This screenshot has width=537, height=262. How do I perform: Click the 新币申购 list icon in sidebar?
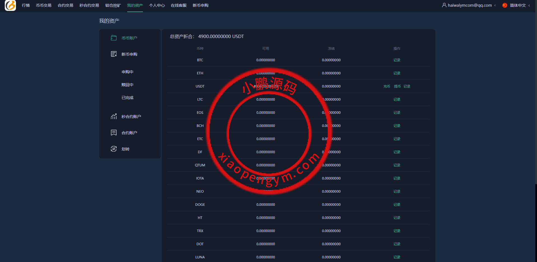114,54
